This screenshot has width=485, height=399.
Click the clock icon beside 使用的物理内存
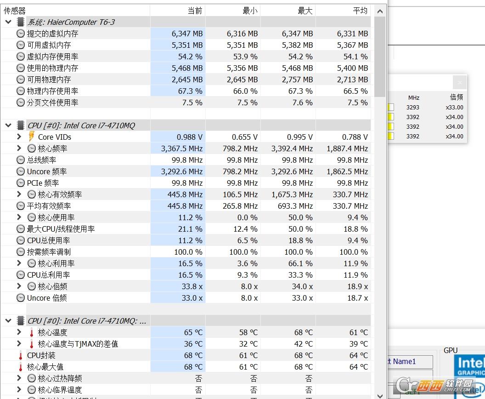(x=20, y=68)
